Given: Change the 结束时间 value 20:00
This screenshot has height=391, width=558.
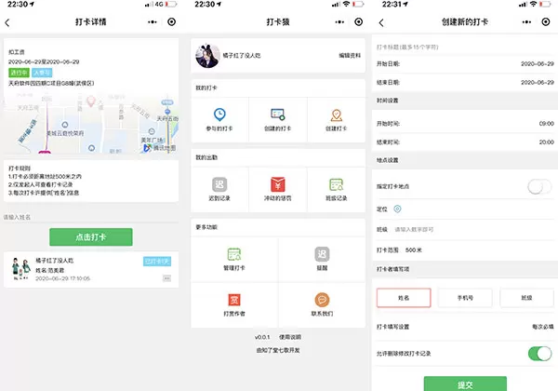Looking at the screenshot, I should click(x=546, y=142).
